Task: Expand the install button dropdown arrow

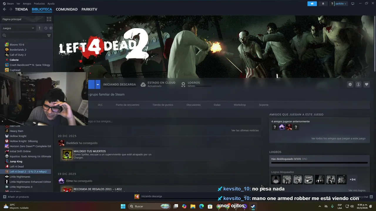Action: 98,84
